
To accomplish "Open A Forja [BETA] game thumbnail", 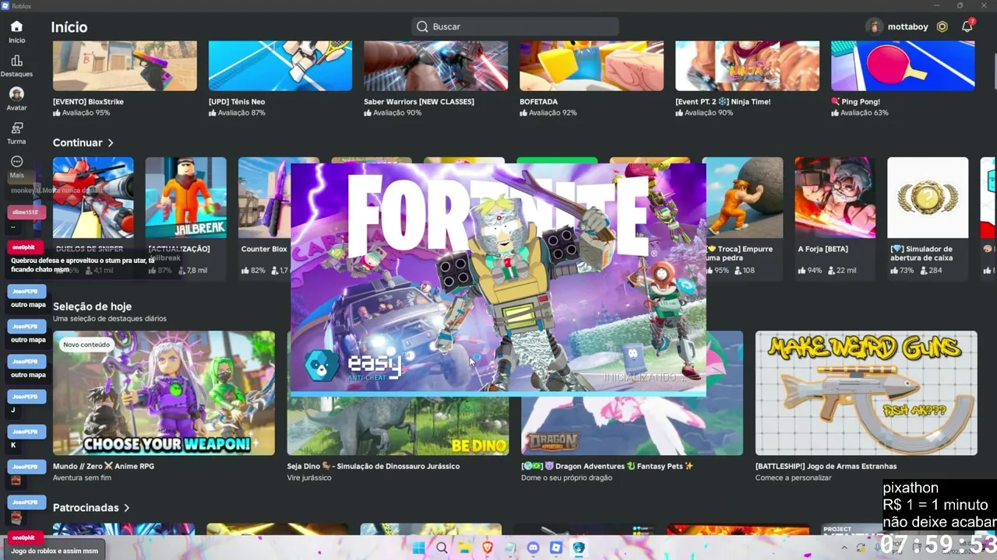I will coord(835,198).
